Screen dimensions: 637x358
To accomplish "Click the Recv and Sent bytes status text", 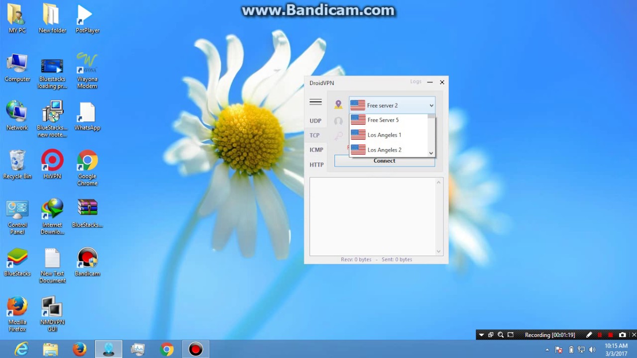I will 376,260.
